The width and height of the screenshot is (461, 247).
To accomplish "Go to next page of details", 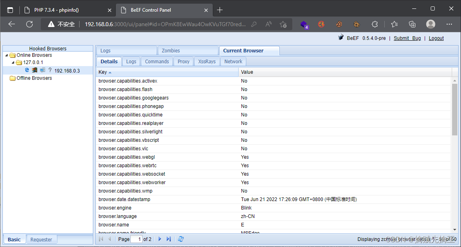I will [x=159, y=239].
